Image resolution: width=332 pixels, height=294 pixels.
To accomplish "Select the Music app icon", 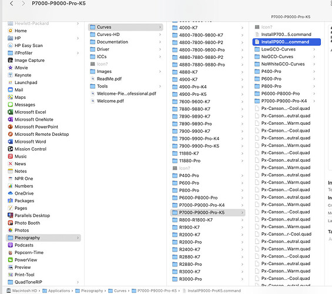I will pos(10,156).
